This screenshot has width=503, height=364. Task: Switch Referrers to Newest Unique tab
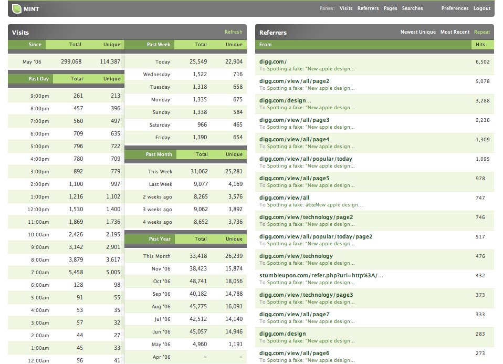click(x=417, y=32)
